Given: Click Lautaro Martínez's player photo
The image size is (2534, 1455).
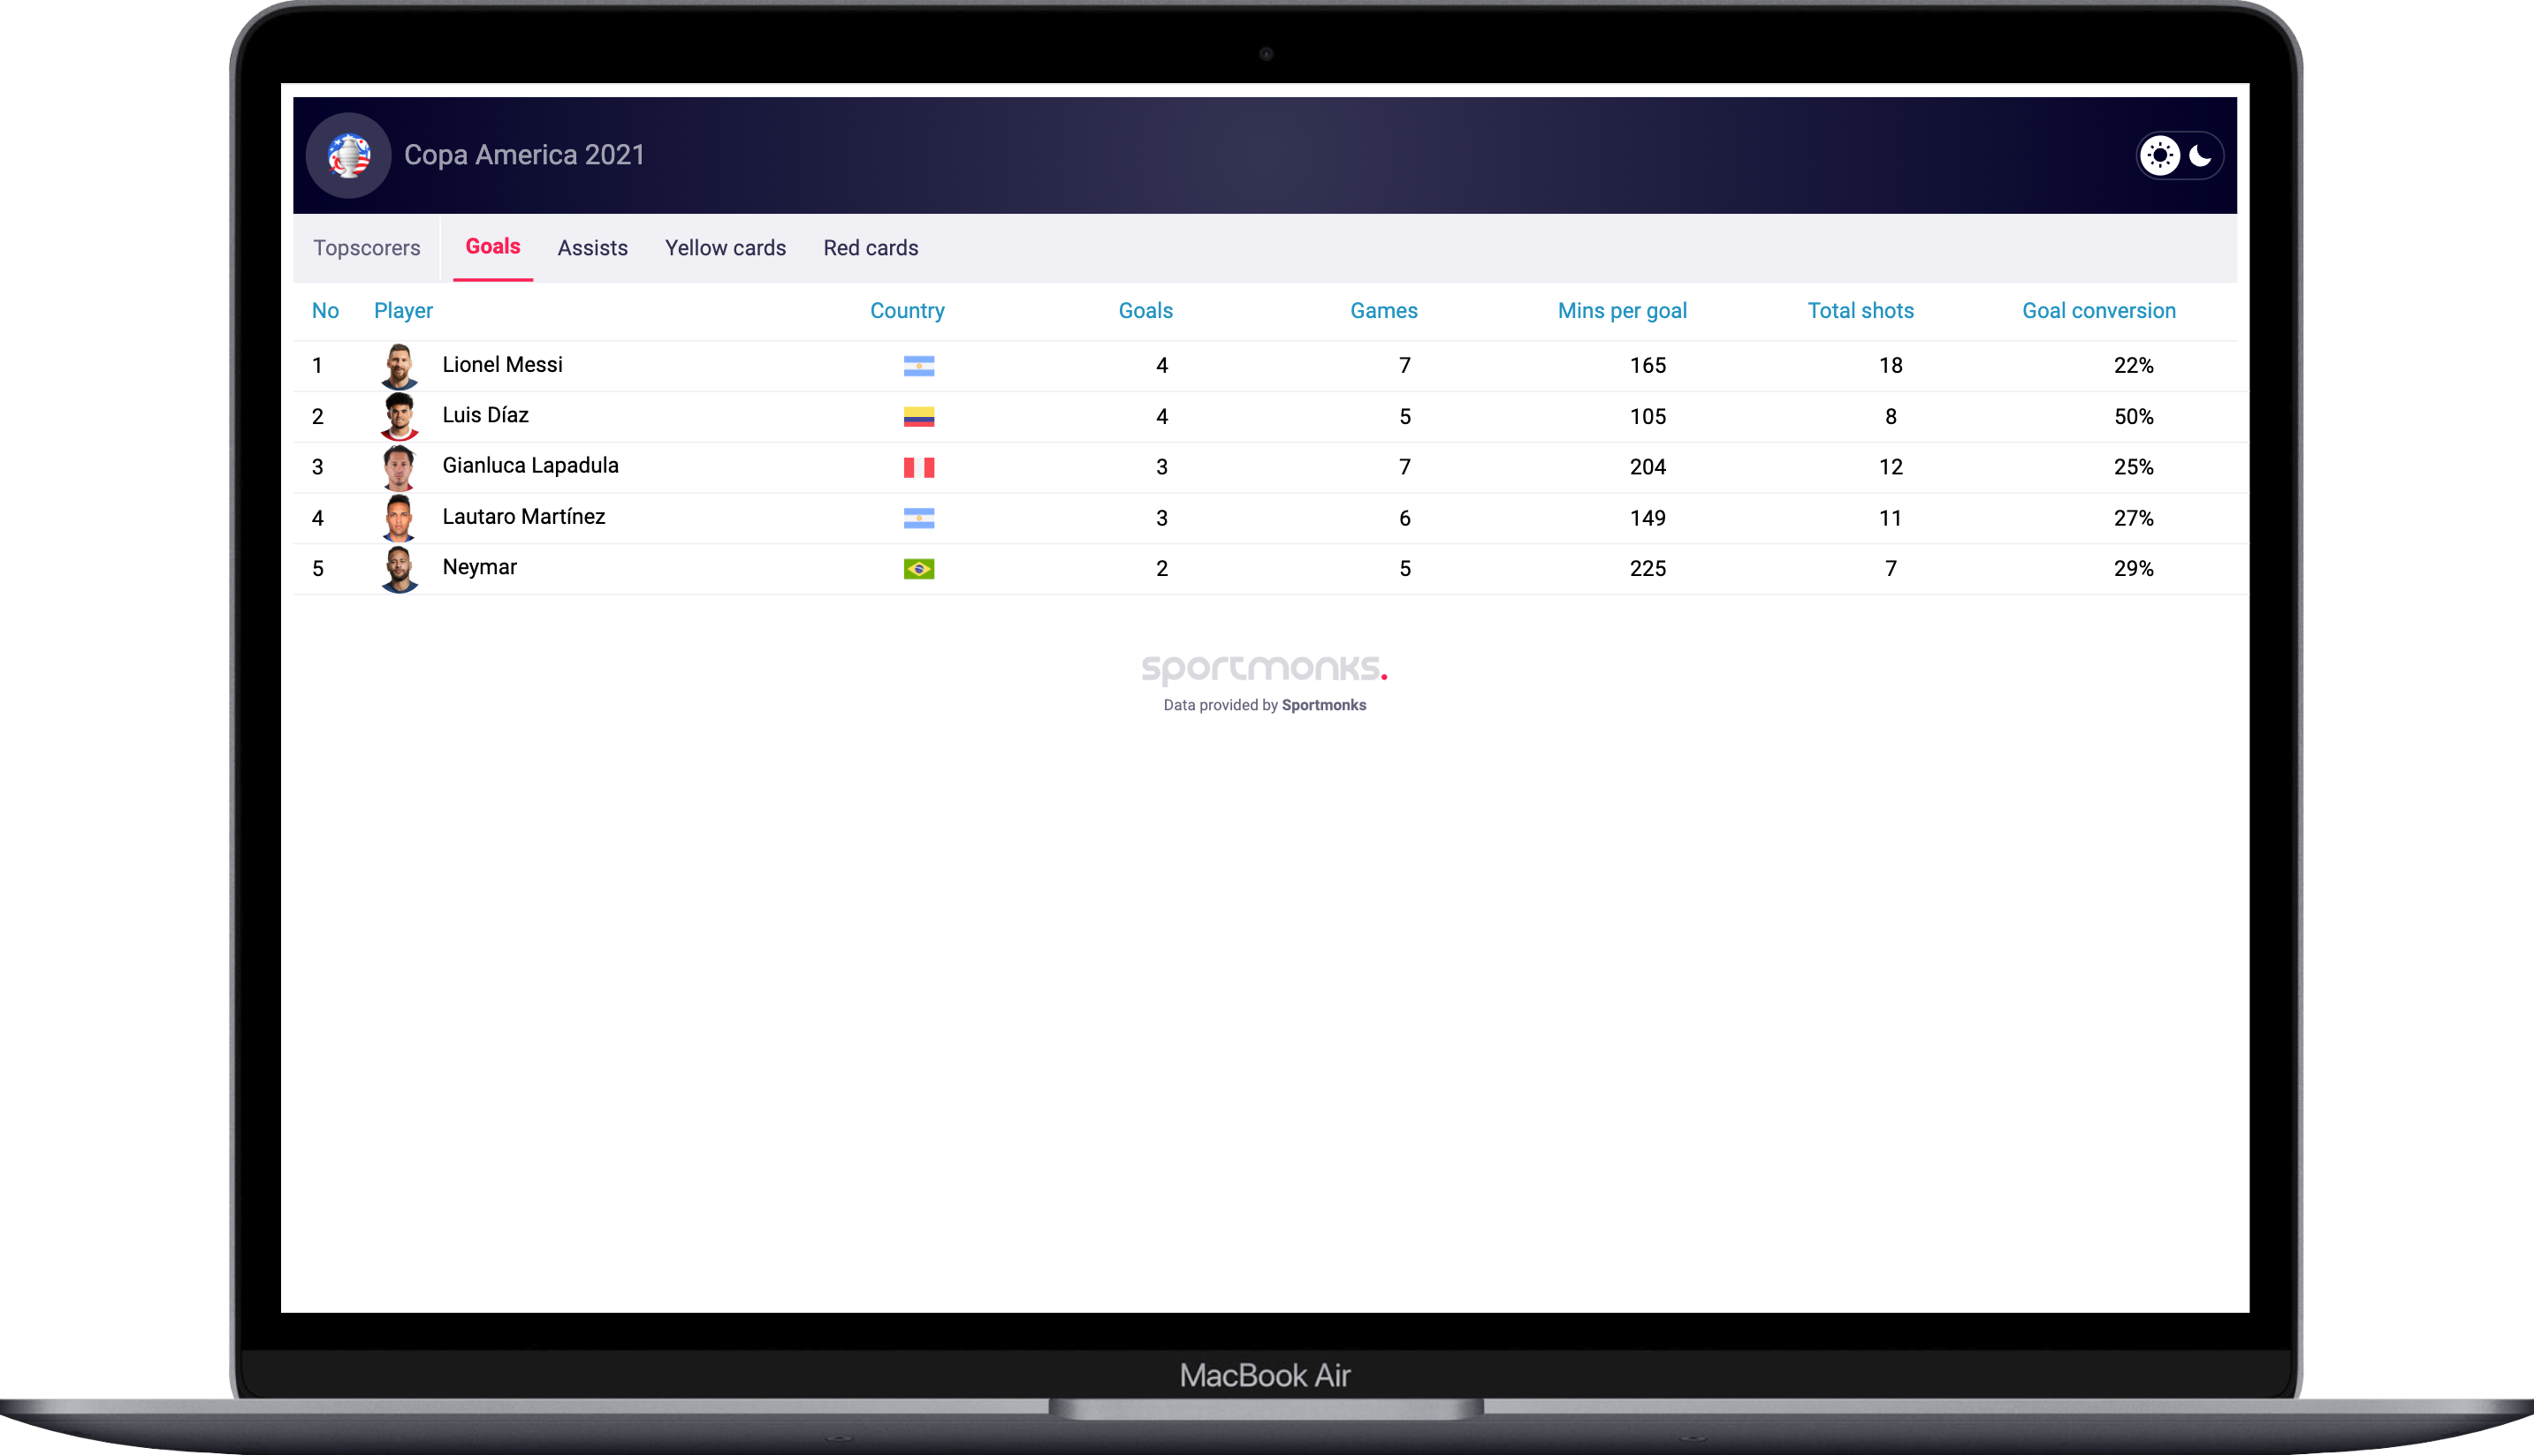Looking at the screenshot, I should pos(399,518).
